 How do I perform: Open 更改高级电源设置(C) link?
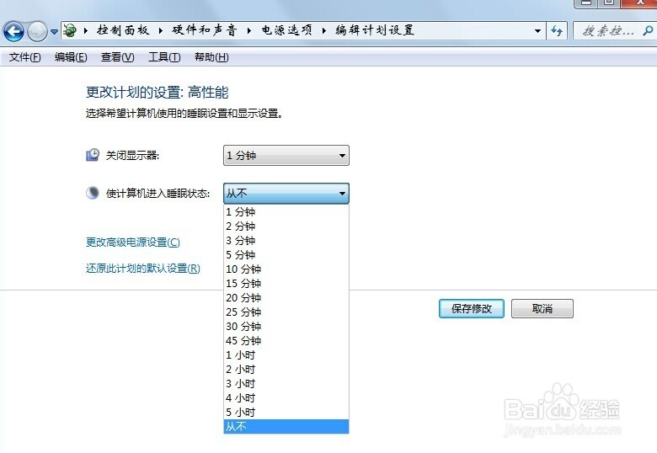point(133,242)
